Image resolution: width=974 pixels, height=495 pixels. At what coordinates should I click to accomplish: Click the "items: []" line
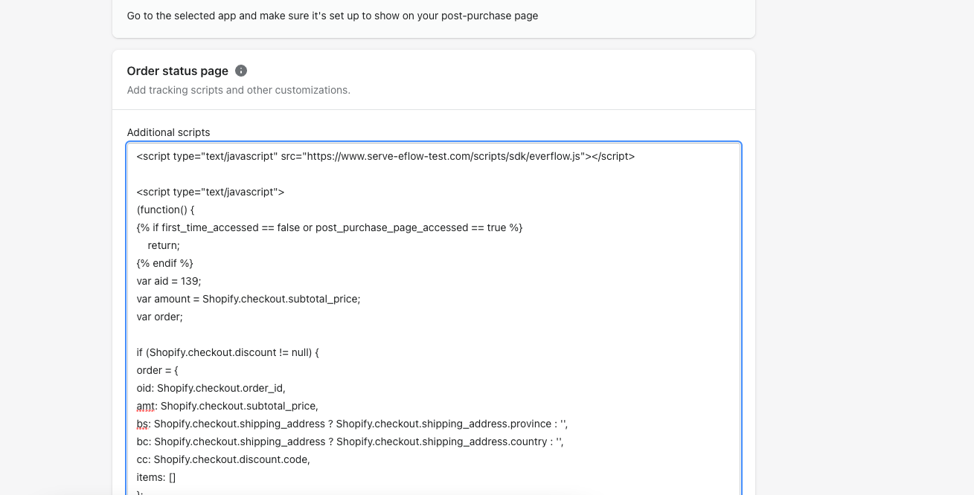156,477
